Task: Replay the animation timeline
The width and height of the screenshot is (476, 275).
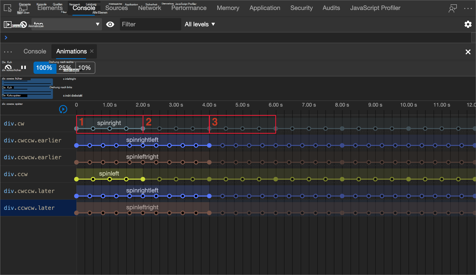Action: 63,109
